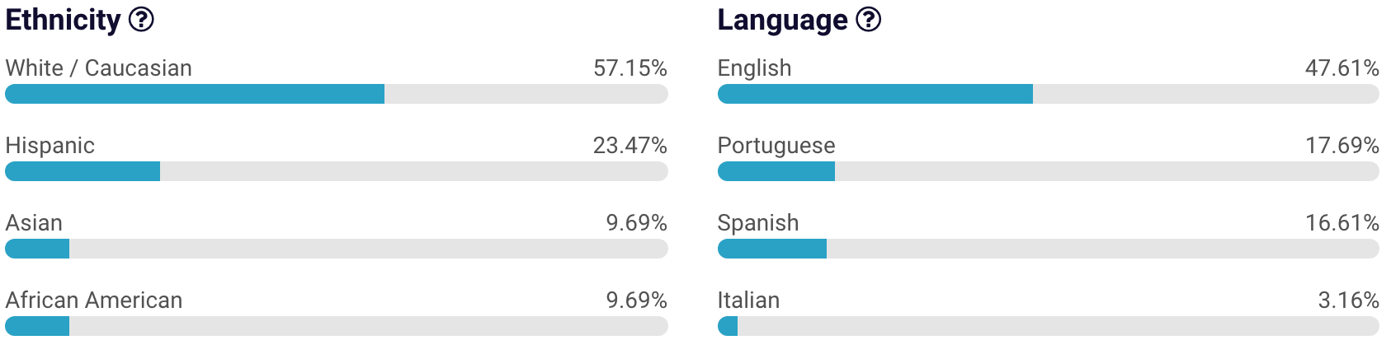Click the Portuguese progress bar
1391x354 pixels.
click(1048, 171)
